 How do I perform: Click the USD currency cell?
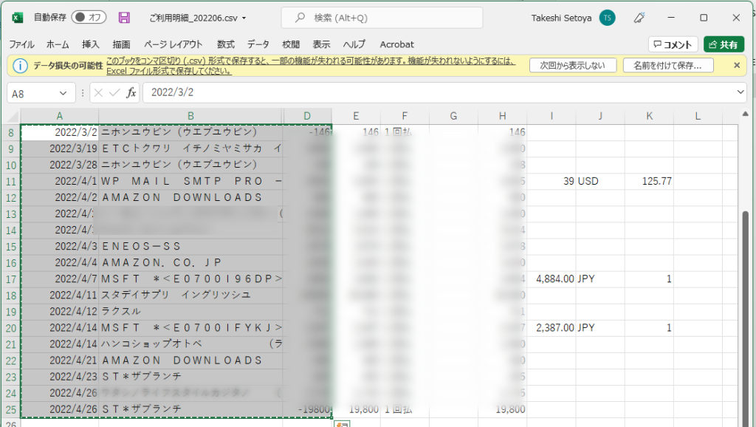[600, 182]
